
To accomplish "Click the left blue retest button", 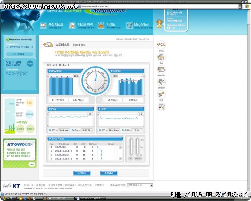I will click(x=82, y=173).
